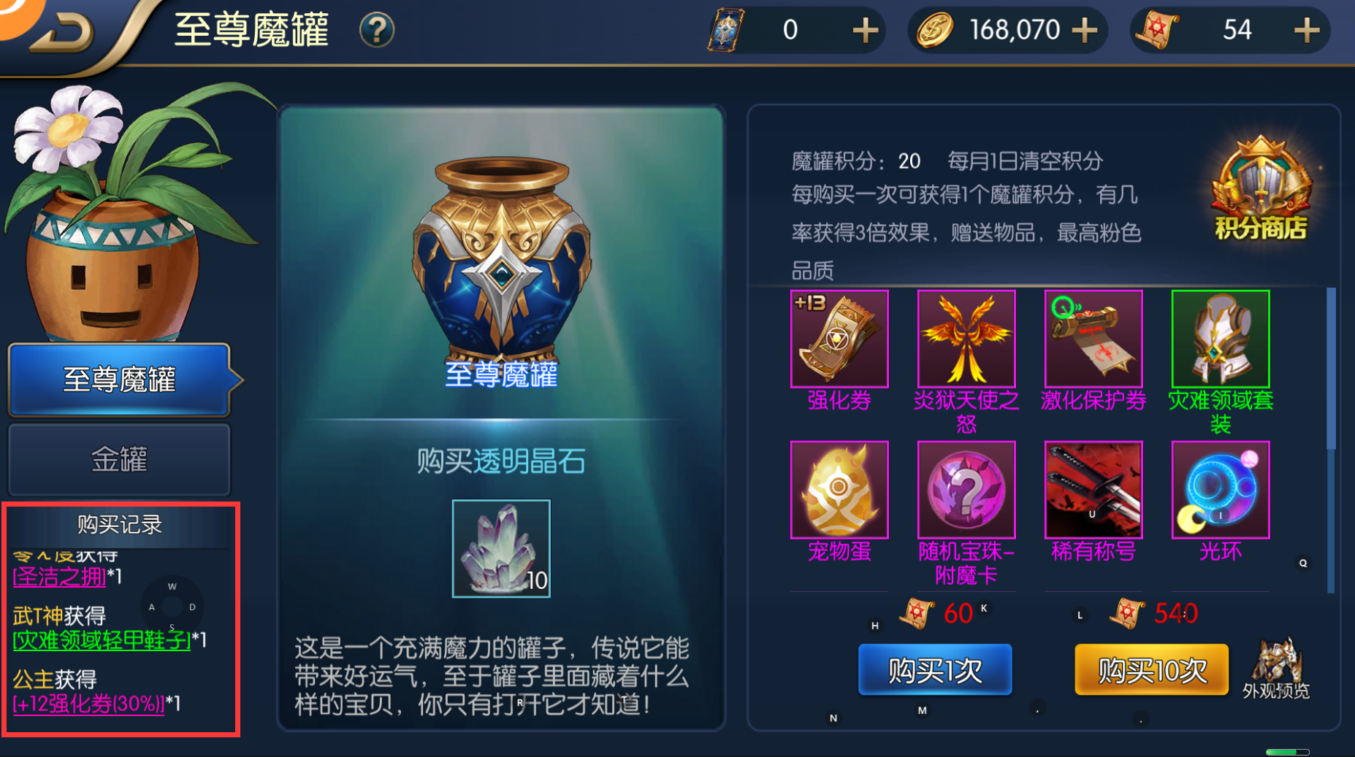Select the 强化券 reward icon
1355x757 pixels.
point(839,339)
